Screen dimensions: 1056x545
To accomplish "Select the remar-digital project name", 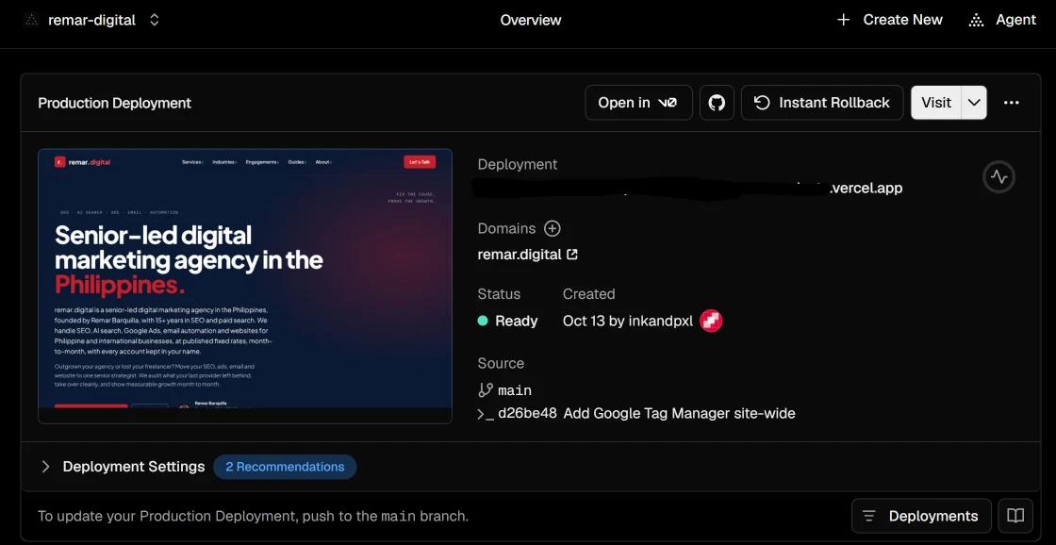I will point(91,20).
